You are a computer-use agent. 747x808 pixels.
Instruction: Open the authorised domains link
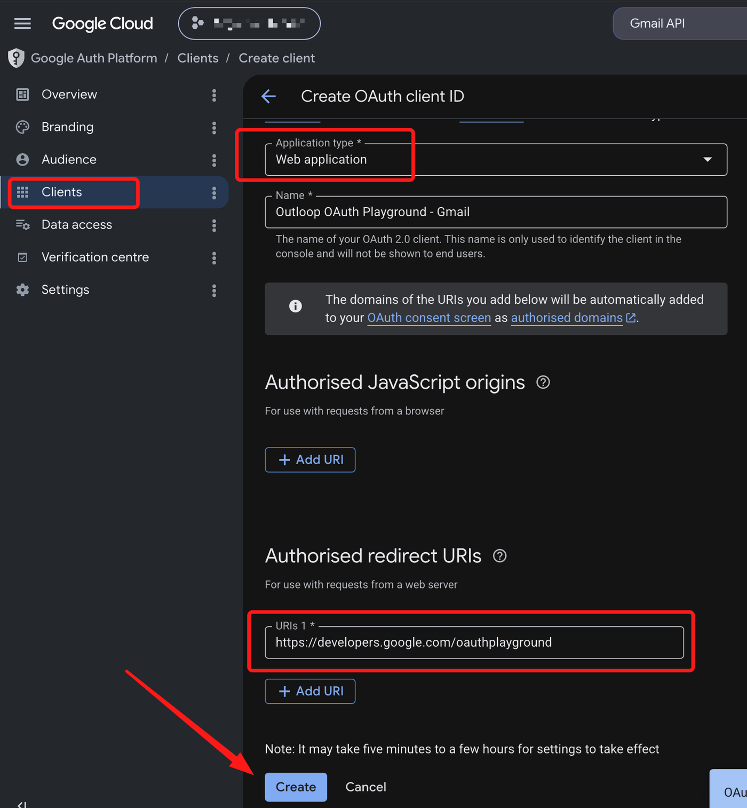point(567,318)
